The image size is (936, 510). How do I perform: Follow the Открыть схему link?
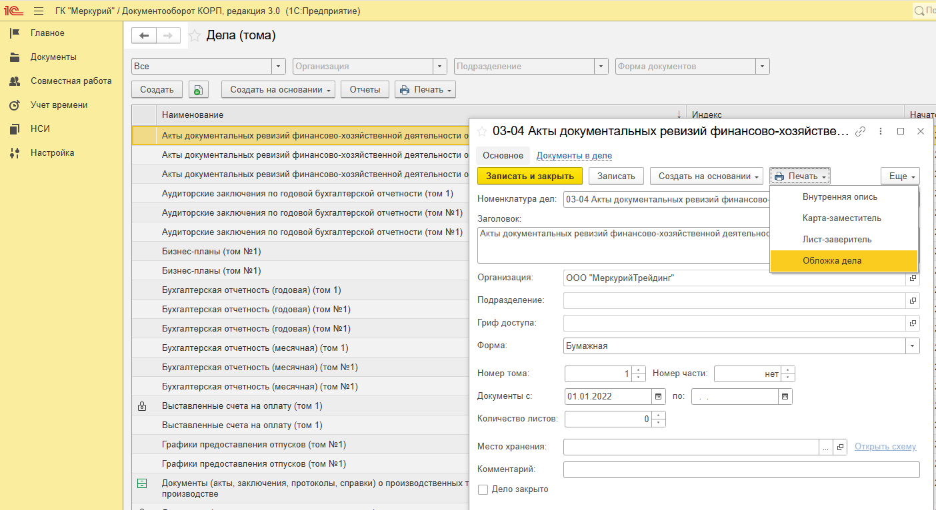tap(885, 447)
